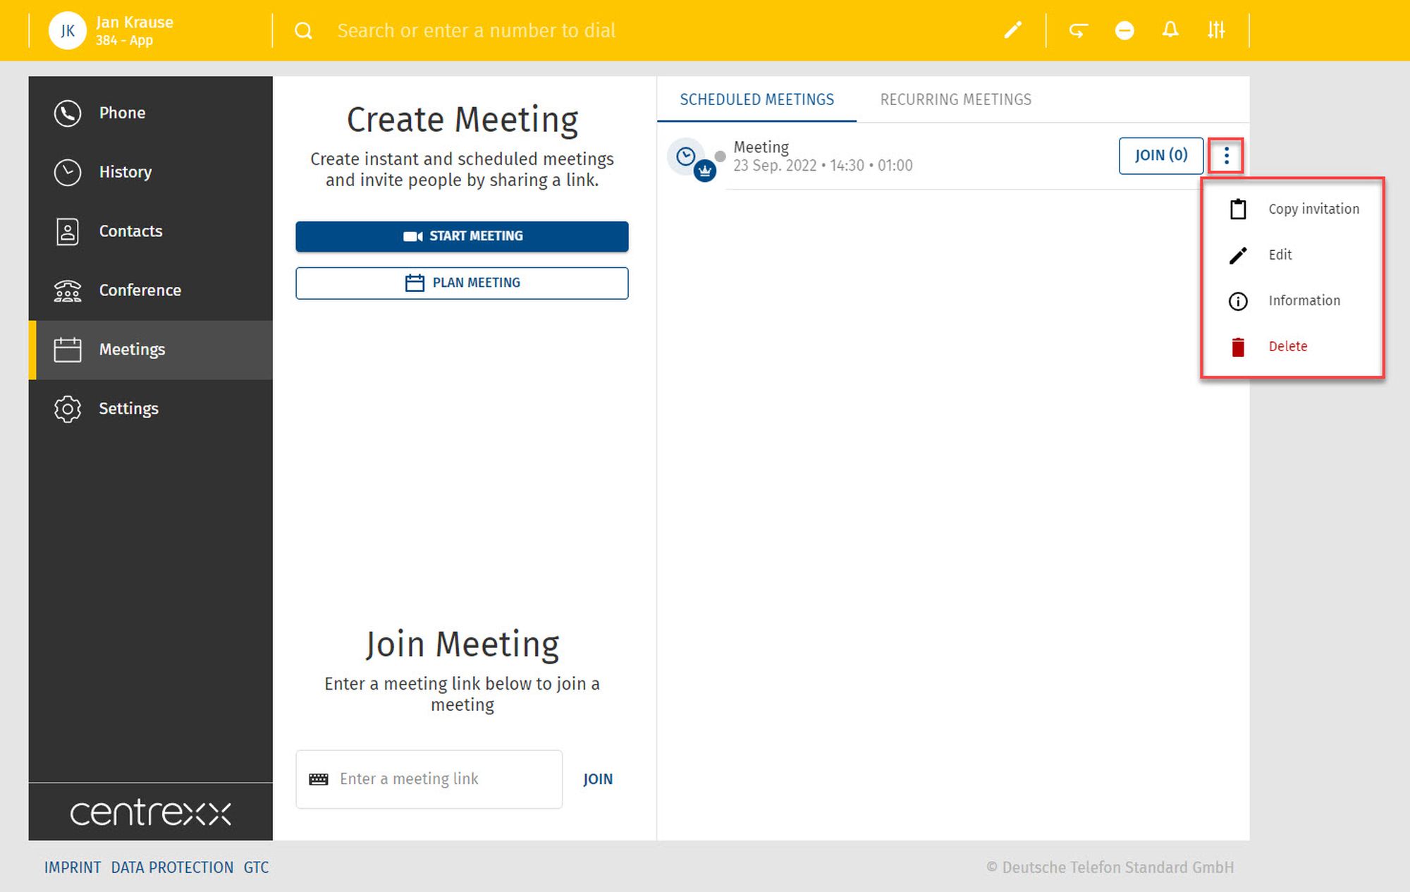Switch to Recurring Meetings tab
Screen dimensions: 1410x892
tap(955, 99)
